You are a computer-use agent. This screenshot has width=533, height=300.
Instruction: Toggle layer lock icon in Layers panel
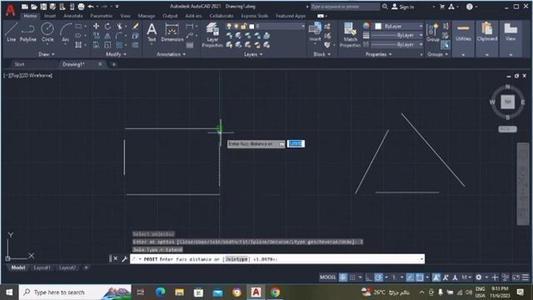[x=243, y=26]
